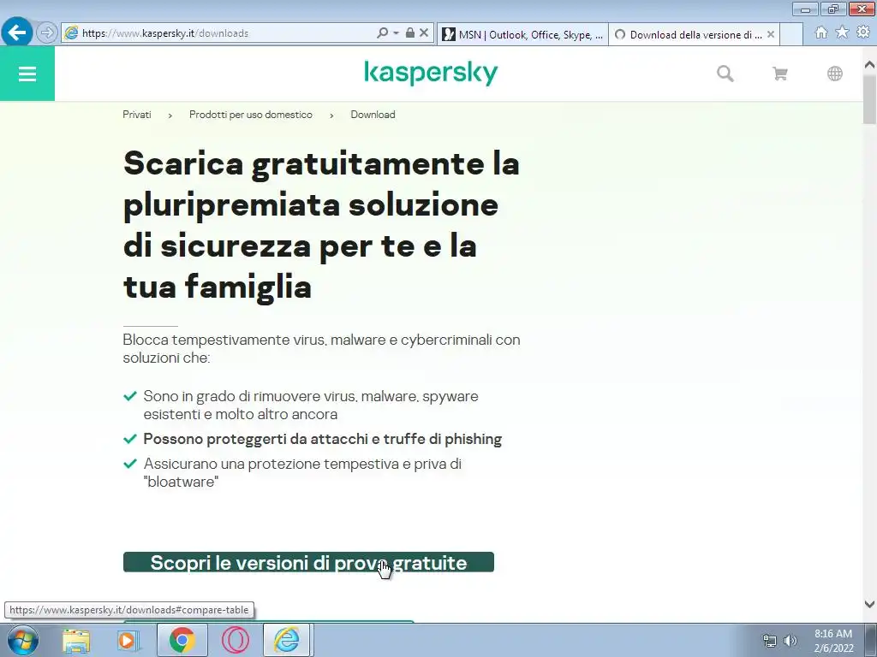Click Scopri le versioni di prova gratuite
This screenshot has width=877, height=657.
pyautogui.click(x=308, y=562)
